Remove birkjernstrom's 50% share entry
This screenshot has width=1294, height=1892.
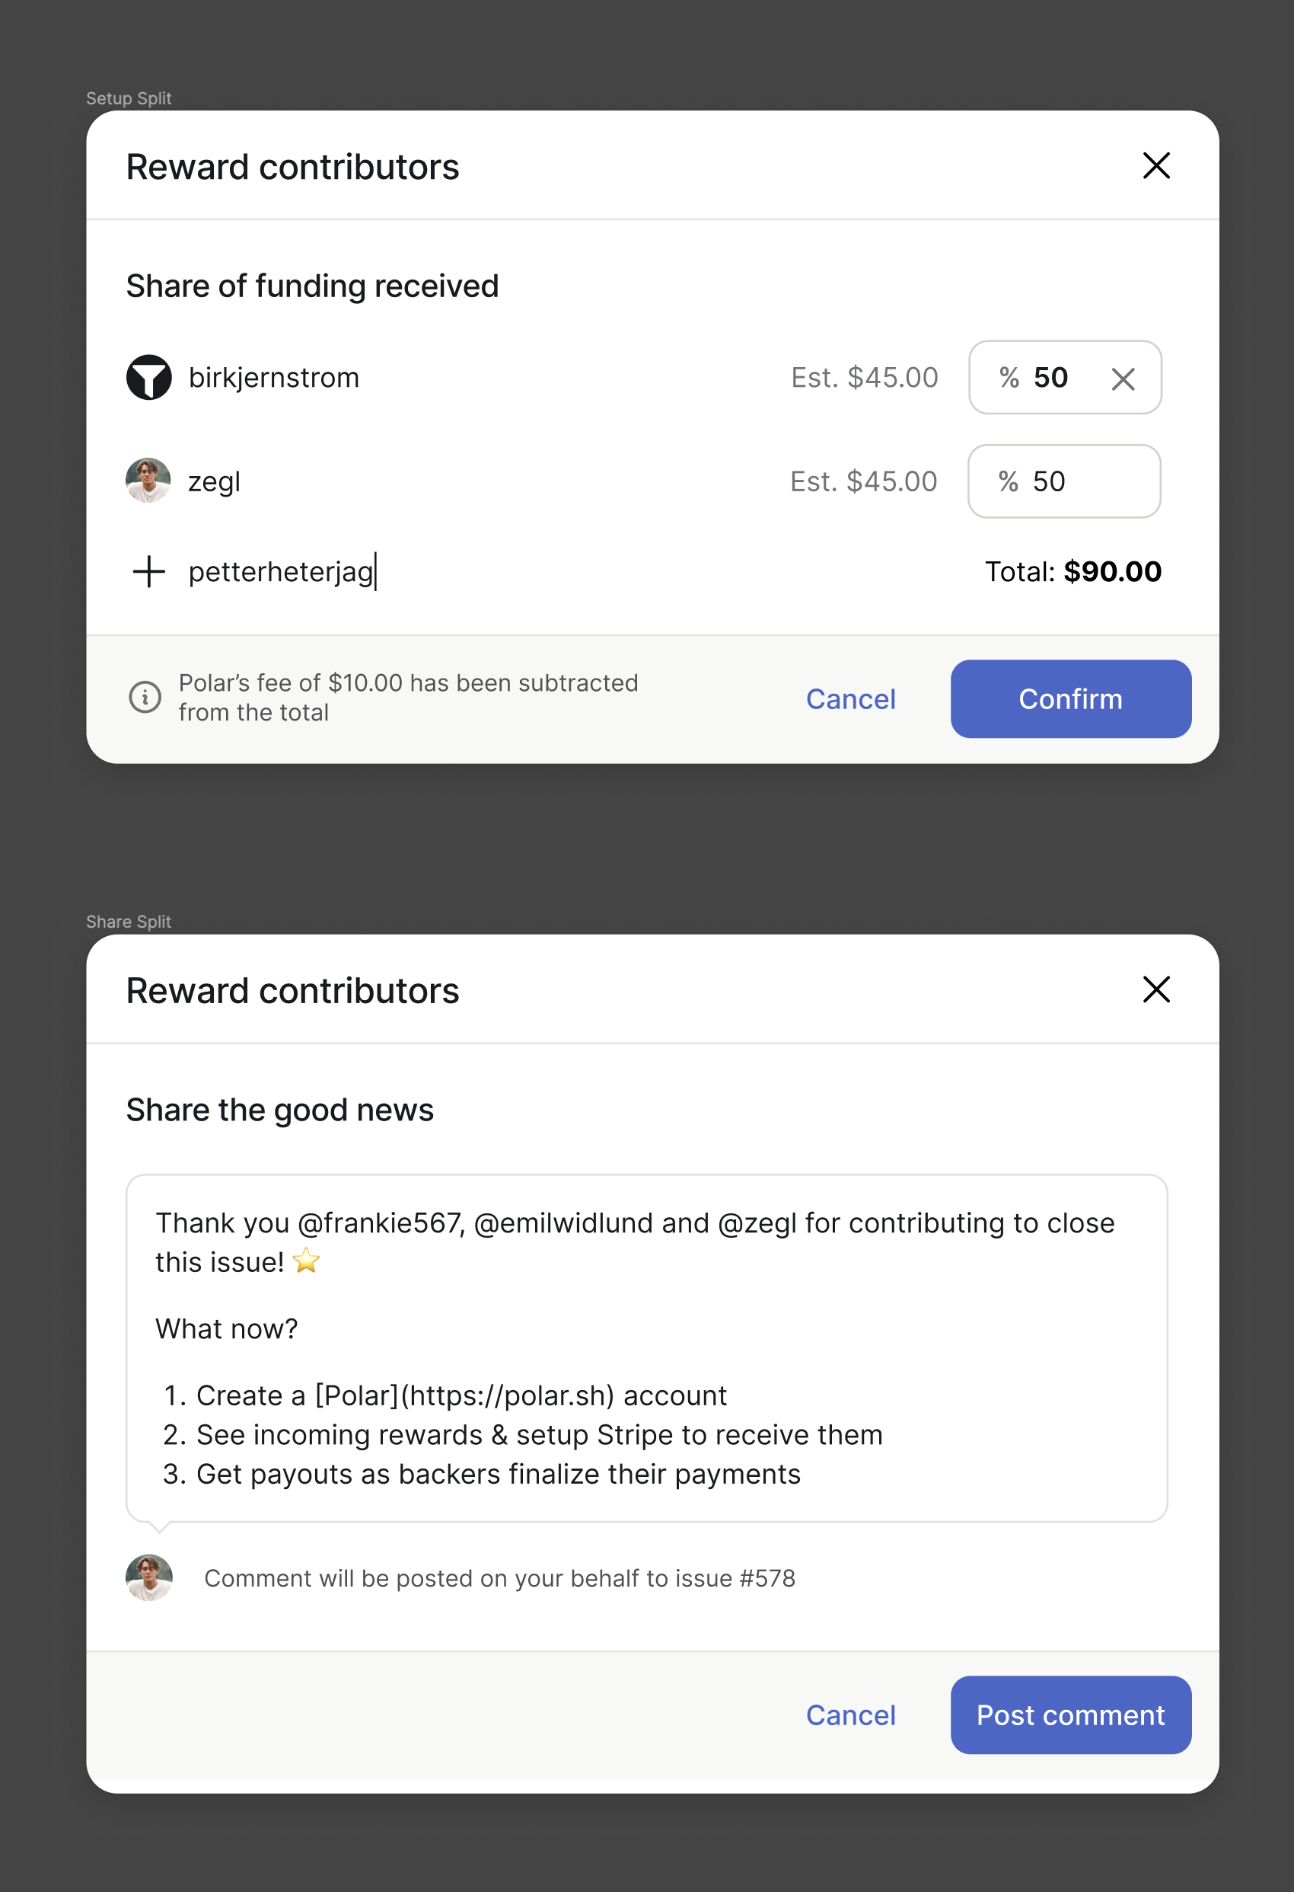[x=1123, y=378]
